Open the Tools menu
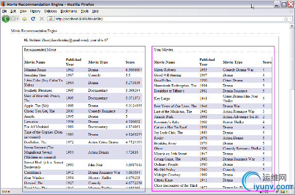Viewport: 295px width, 195px height. [x=85, y=11]
